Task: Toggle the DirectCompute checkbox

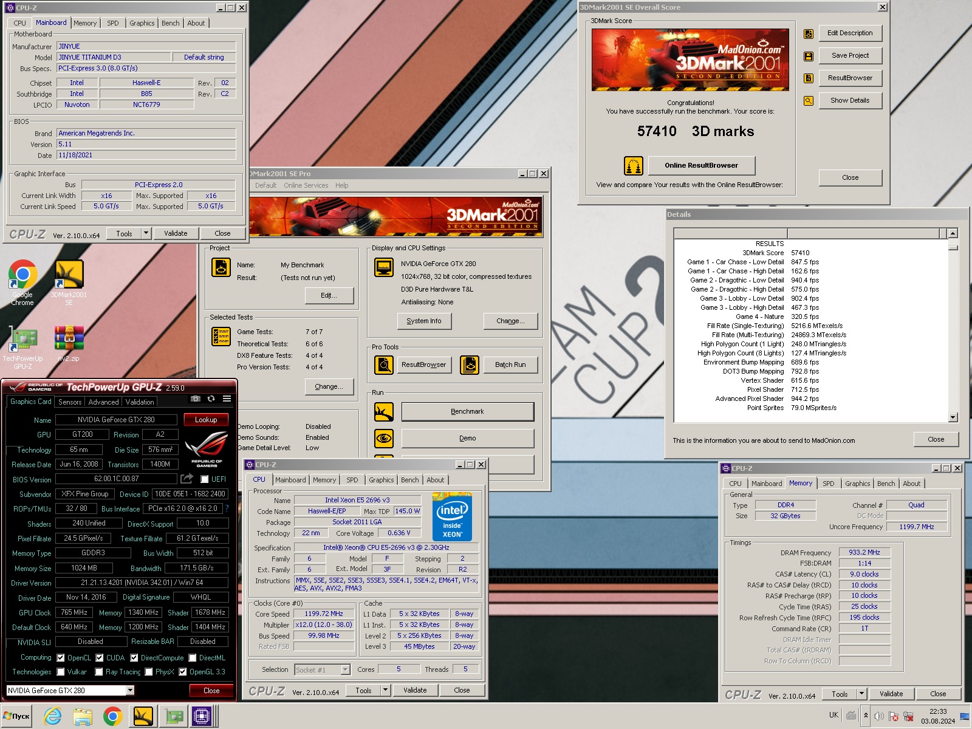Action: (x=134, y=658)
